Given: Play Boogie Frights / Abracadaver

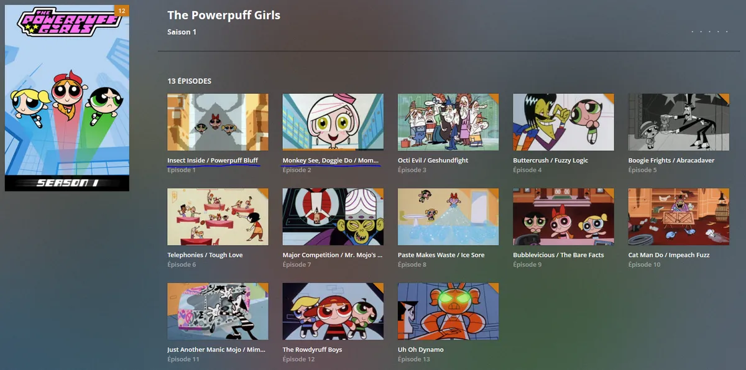Looking at the screenshot, I should [678, 121].
